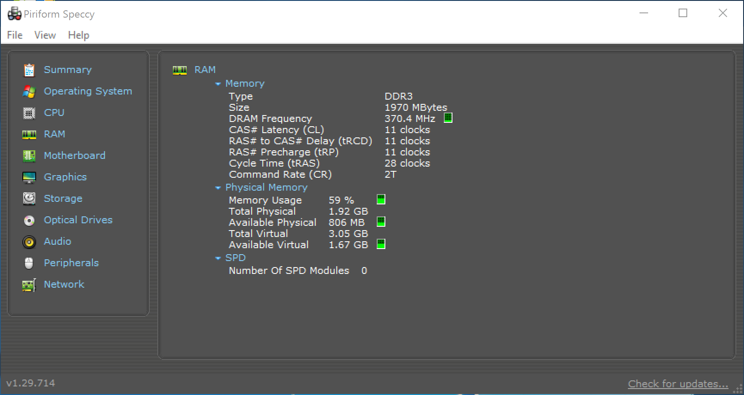This screenshot has height=395, width=744.
Task: Toggle the Available Physical green indicator
Action: 381,222
